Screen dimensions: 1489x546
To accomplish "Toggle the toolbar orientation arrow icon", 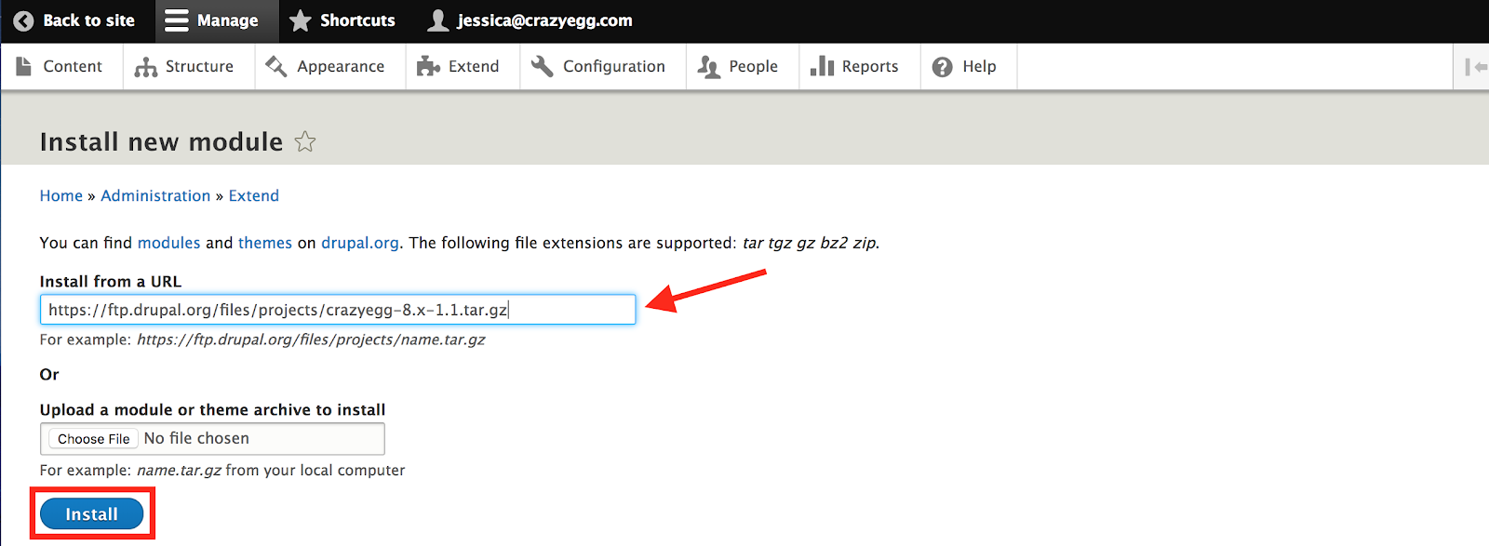I will click(x=1476, y=67).
